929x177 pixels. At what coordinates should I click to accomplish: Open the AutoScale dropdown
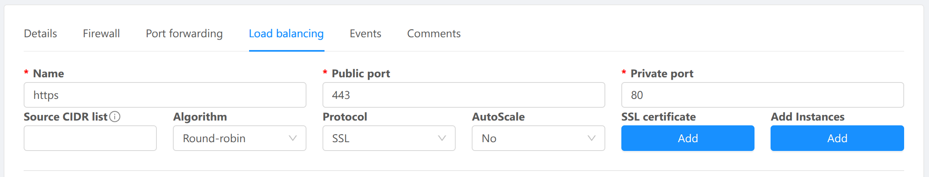pos(538,138)
